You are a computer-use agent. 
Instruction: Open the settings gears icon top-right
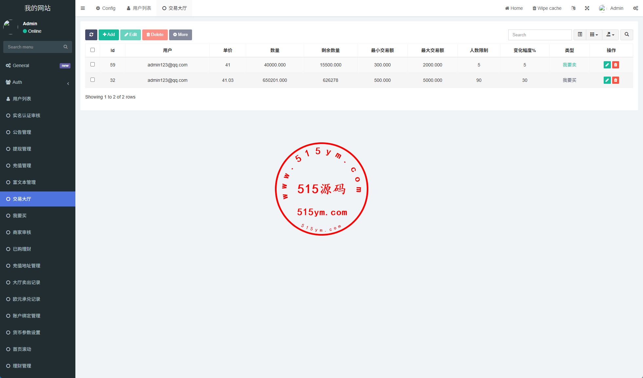635,8
